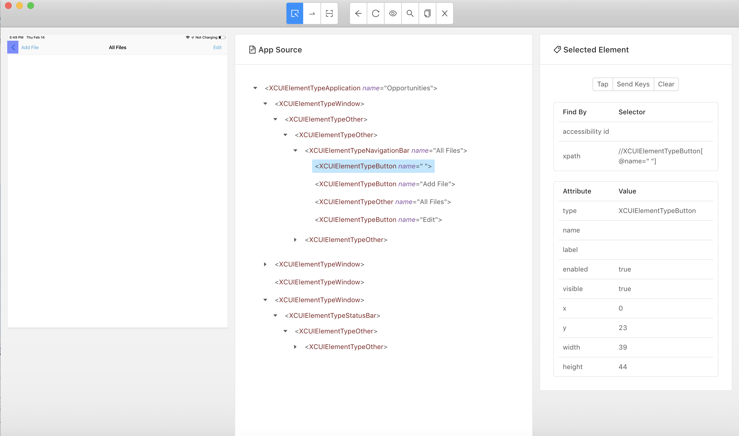Collapse the XCUIElementTypeNavigationBar All Files node

tap(295, 151)
